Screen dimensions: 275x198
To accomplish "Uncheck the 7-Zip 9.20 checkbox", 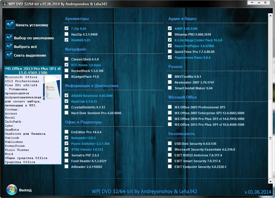I will tap(67, 28).
